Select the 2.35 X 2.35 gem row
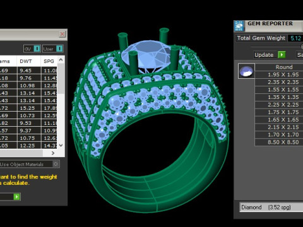Viewport: 303px width, 227px height. click(x=283, y=82)
